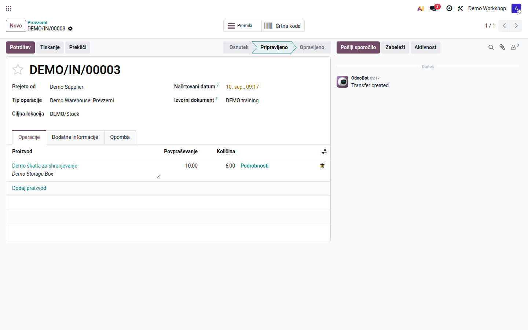Open the attachments paperclip
The image size is (528, 330).
click(x=502, y=47)
